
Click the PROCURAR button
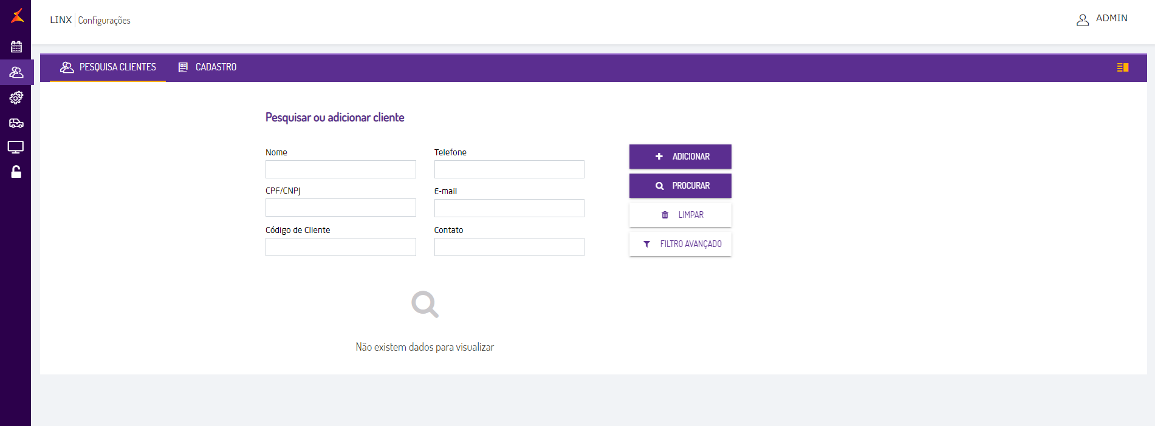[x=680, y=185]
